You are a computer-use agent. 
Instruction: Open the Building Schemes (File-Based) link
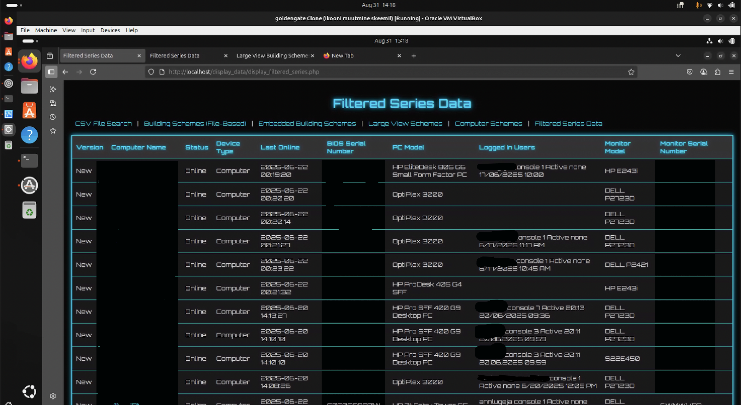pos(195,123)
